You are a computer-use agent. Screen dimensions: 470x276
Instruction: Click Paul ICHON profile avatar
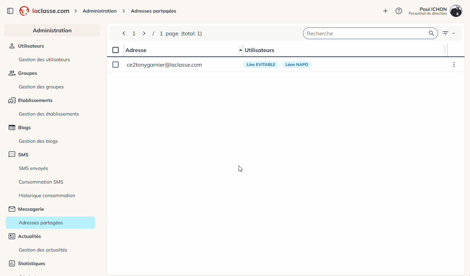coord(456,11)
